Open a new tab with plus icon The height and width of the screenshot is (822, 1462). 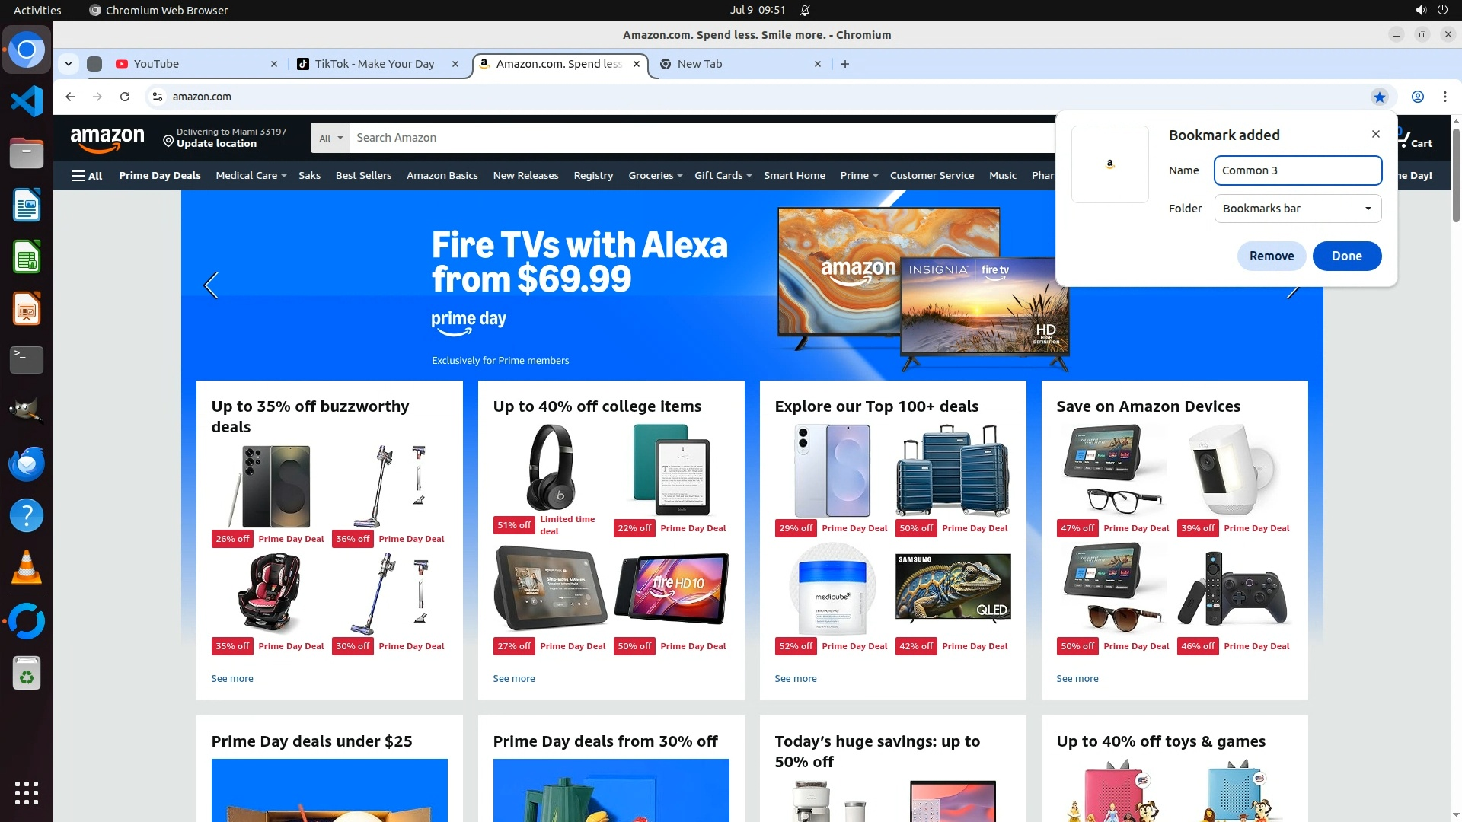point(845,64)
